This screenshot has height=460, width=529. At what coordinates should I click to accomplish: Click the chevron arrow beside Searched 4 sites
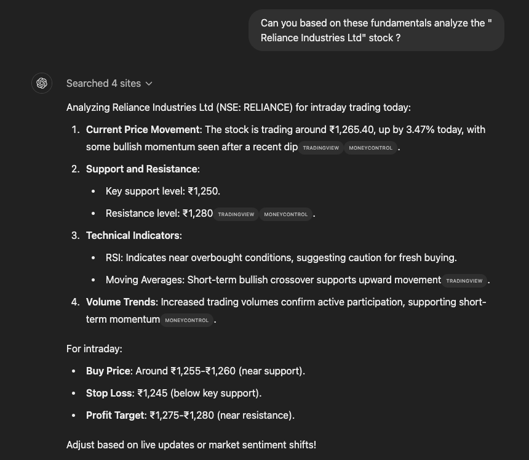pyautogui.click(x=149, y=84)
